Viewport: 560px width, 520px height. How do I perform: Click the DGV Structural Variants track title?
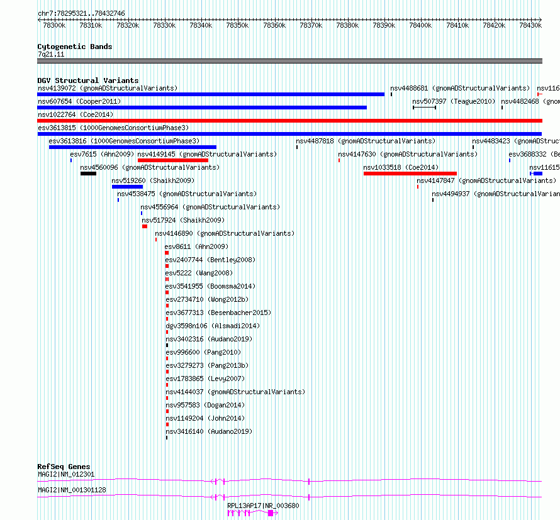88,80
